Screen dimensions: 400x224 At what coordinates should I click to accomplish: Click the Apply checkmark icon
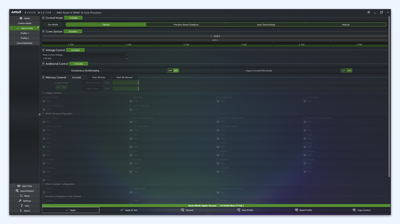67,210
